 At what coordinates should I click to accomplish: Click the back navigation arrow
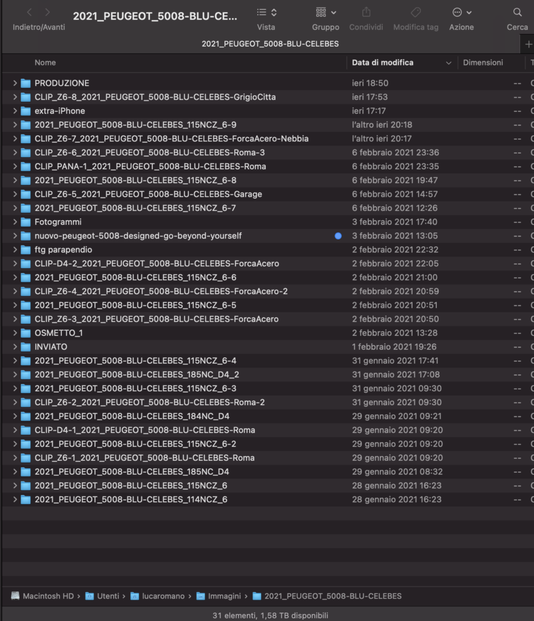tap(29, 12)
